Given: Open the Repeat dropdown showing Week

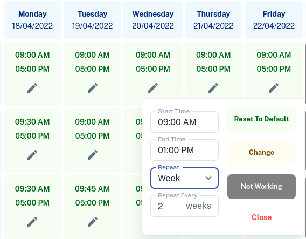Looking at the screenshot, I should (184, 178).
